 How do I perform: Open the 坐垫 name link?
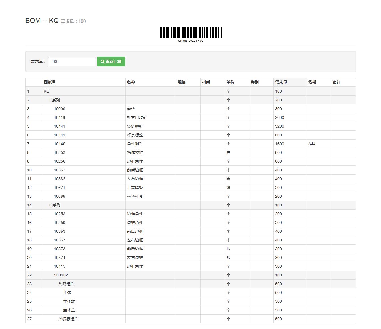coord(131,109)
